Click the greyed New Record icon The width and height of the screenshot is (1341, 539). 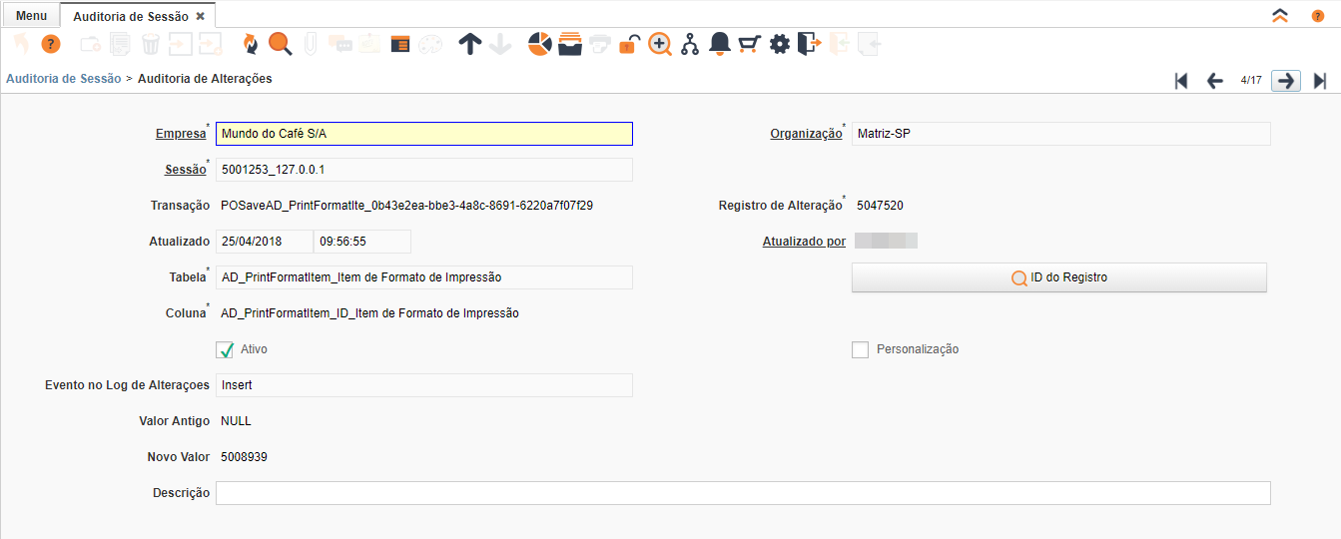point(91,44)
